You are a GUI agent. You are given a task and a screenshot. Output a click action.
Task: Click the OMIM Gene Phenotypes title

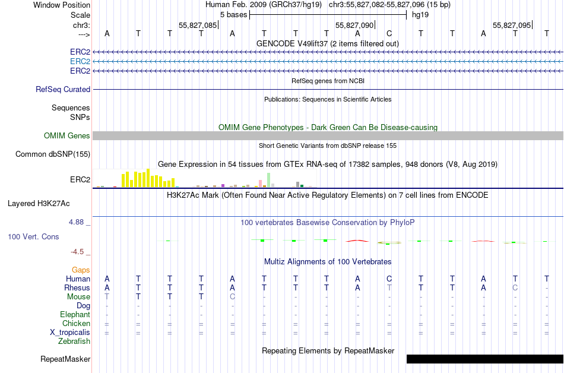[328, 127]
